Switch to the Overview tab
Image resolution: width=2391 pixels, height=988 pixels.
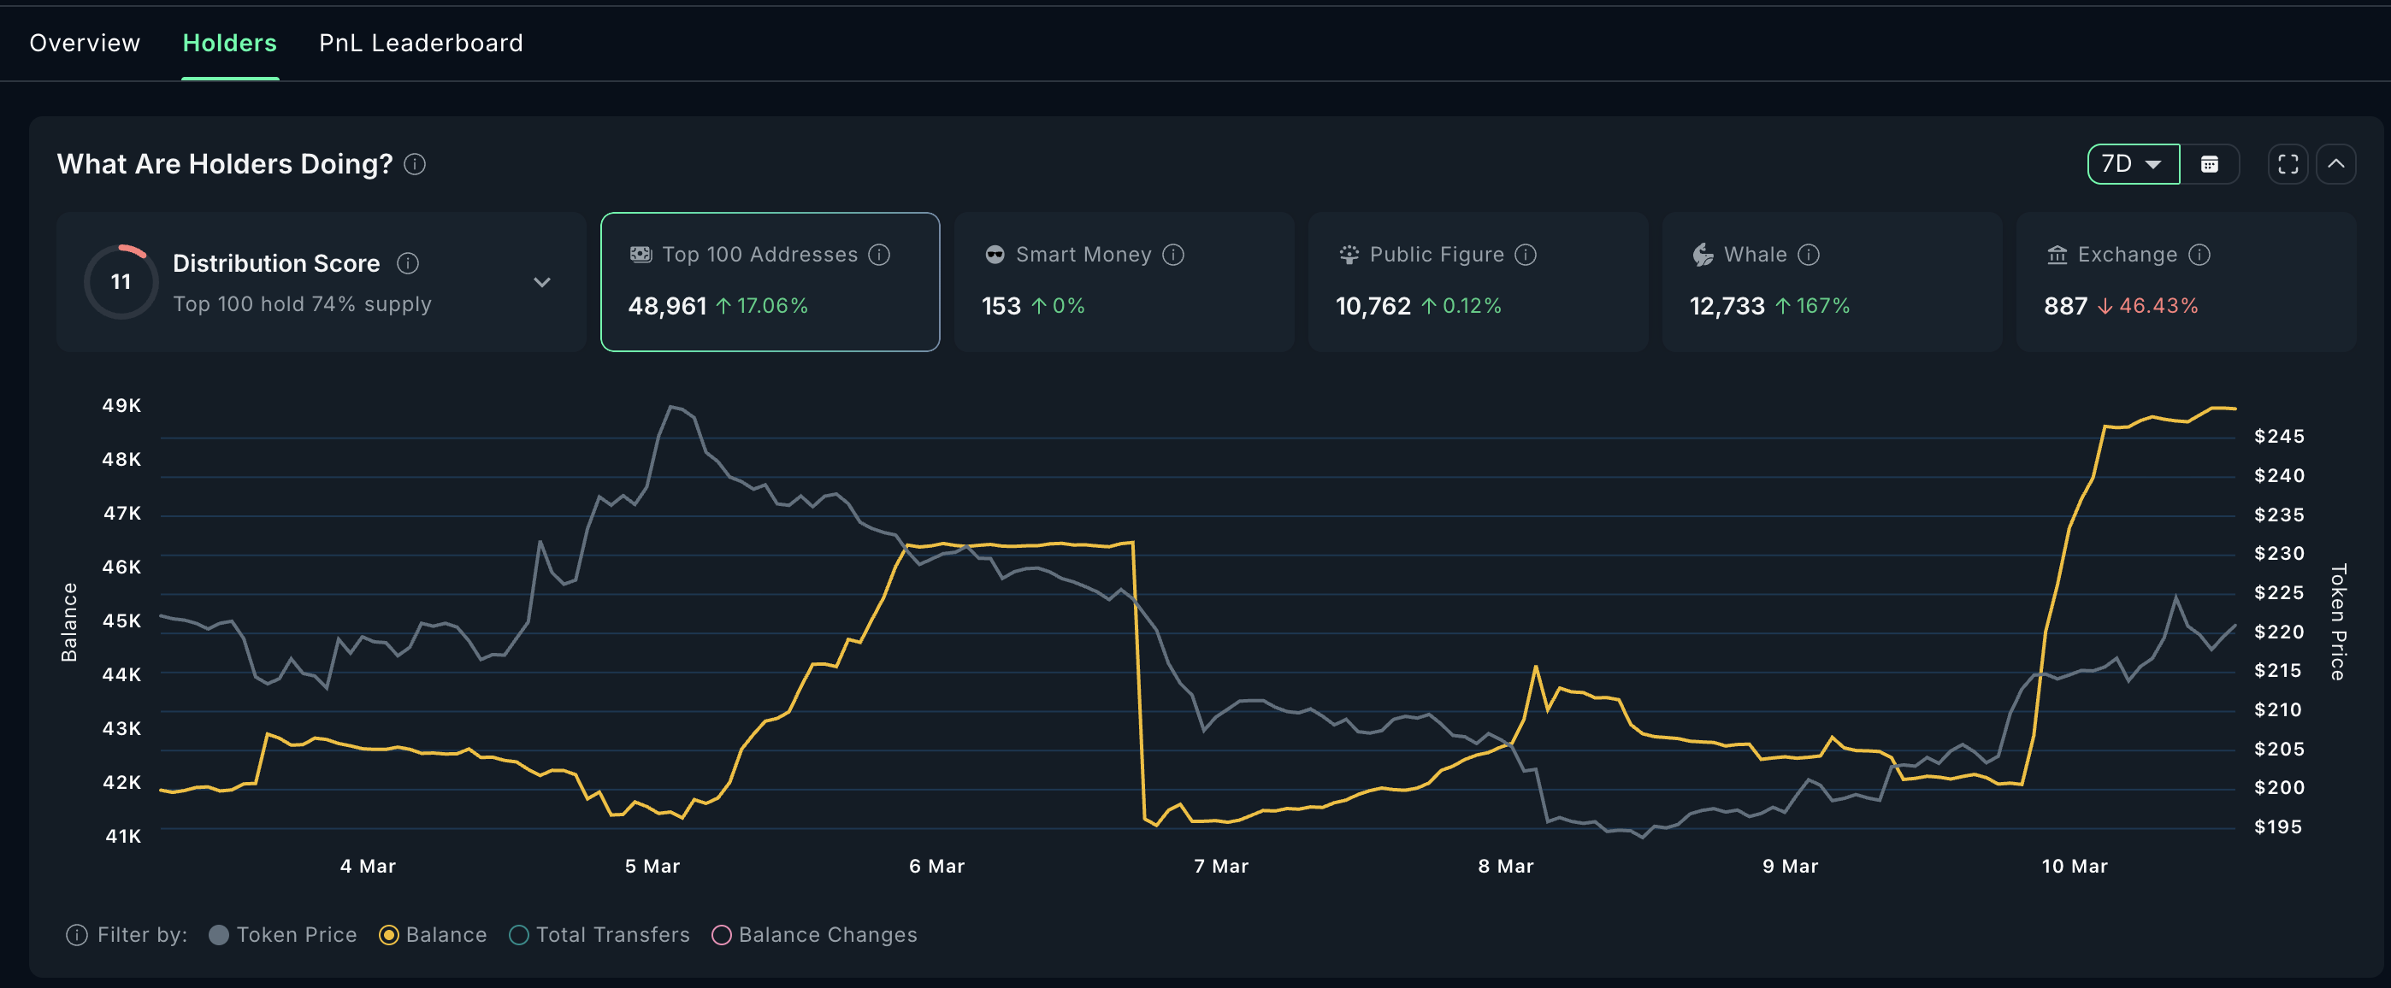[85, 43]
